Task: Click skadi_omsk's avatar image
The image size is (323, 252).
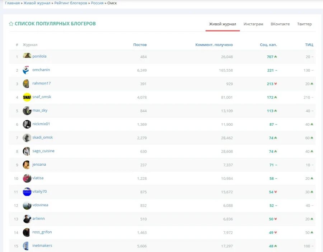Action: click(x=27, y=138)
